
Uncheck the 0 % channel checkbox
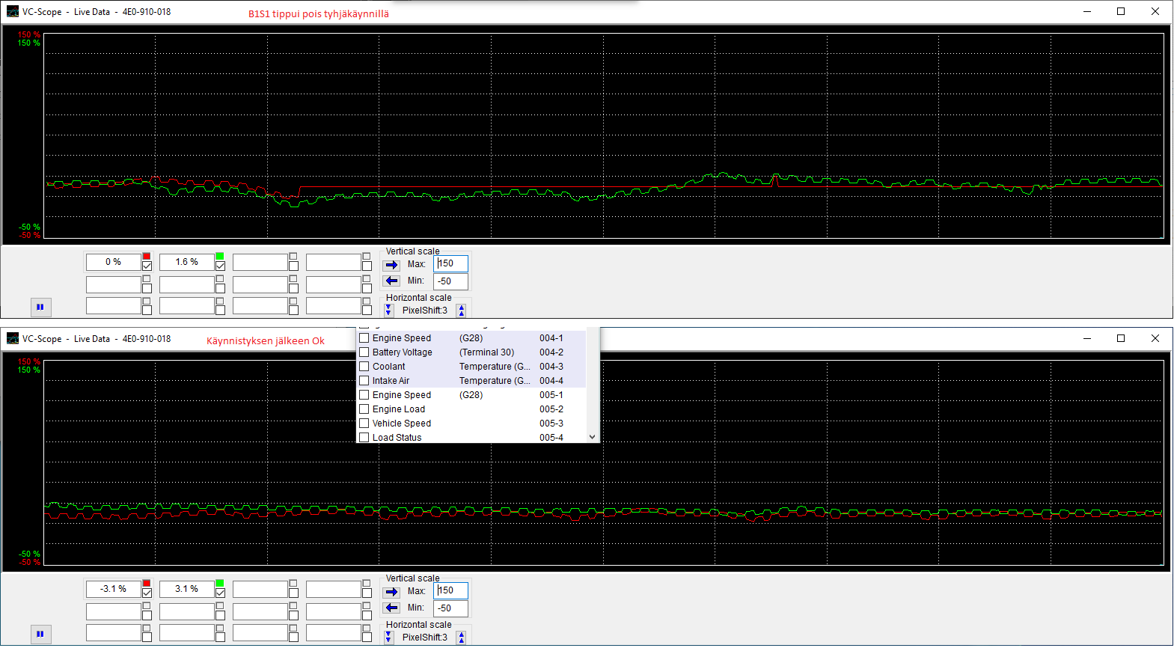click(147, 266)
